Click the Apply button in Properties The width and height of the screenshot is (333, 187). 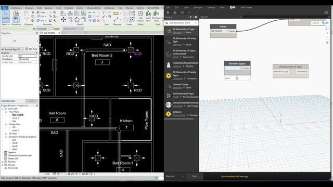(32, 101)
